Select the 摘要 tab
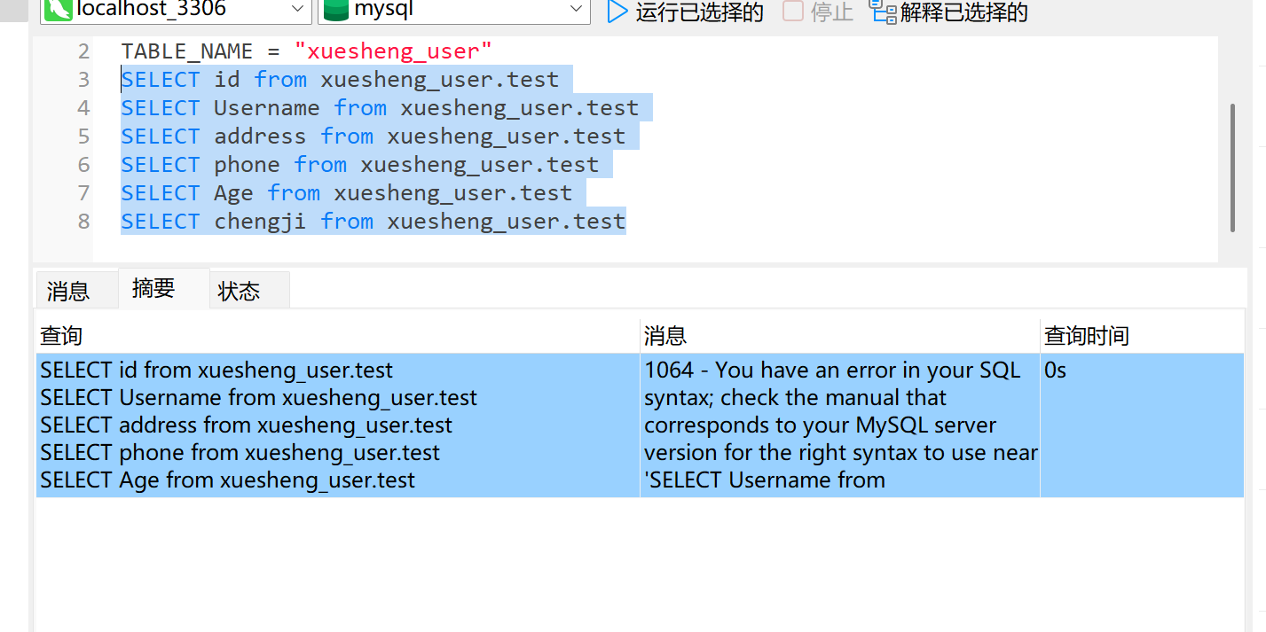The image size is (1266, 632). [153, 288]
